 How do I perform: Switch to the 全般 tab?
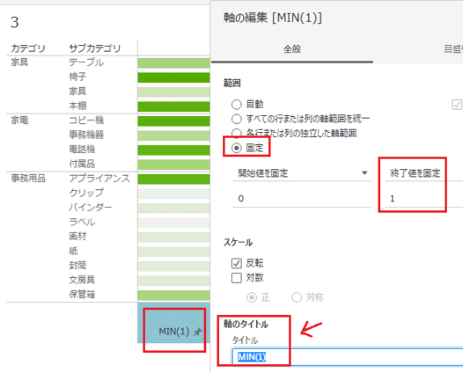tap(291, 49)
